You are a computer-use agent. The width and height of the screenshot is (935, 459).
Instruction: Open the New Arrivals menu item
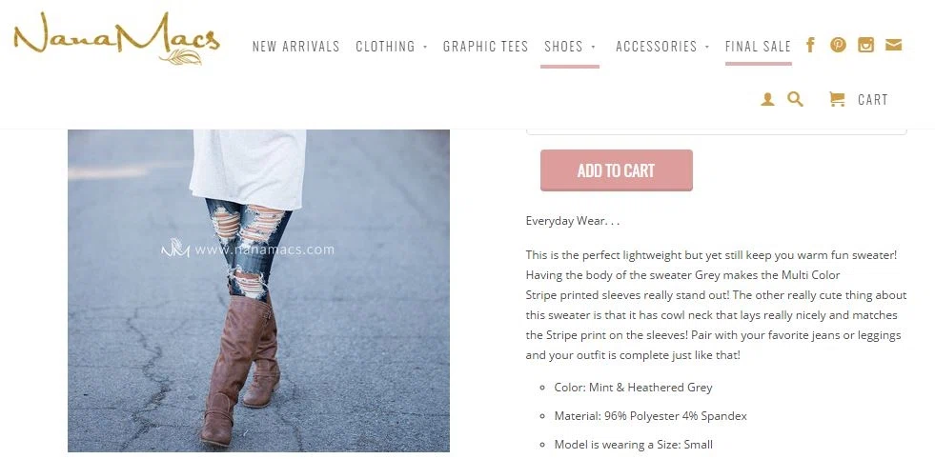point(295,47)
